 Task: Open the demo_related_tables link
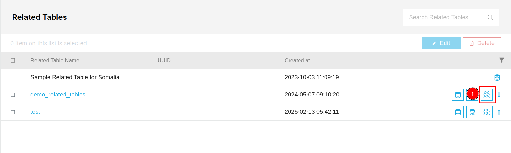click(x=58, y=95)
